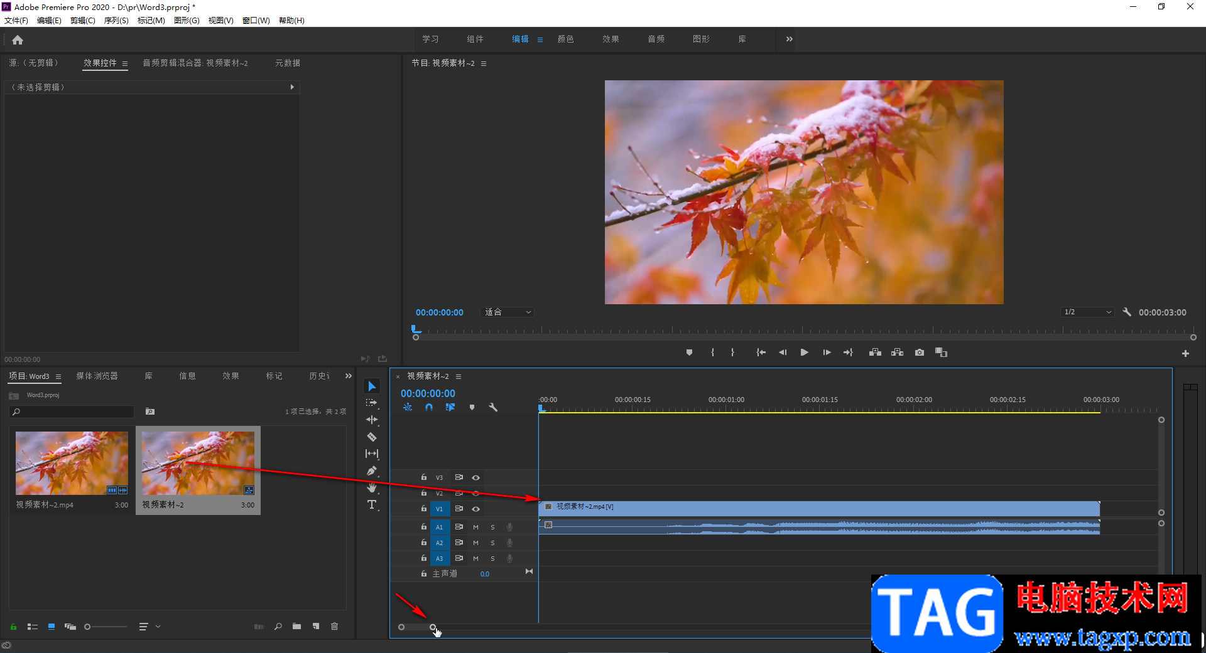Delete selected item with trash icon
The height and width of the screenshot is (653, 1206).
click(335, 626)
